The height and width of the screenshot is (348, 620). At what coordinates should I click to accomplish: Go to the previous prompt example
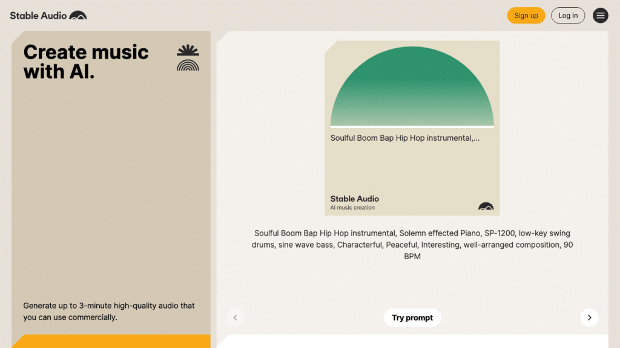click(236, 317)
